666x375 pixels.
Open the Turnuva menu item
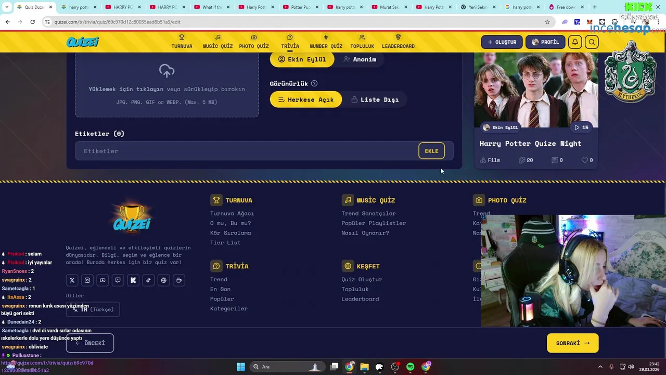tap(182, 42)
